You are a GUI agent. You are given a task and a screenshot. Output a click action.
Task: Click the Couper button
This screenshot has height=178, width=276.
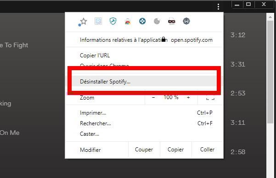(x=144, y=150)
